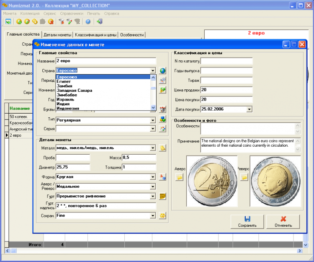The image size is (314, 262).
Task: Click into the Название field
Action: 106,61
